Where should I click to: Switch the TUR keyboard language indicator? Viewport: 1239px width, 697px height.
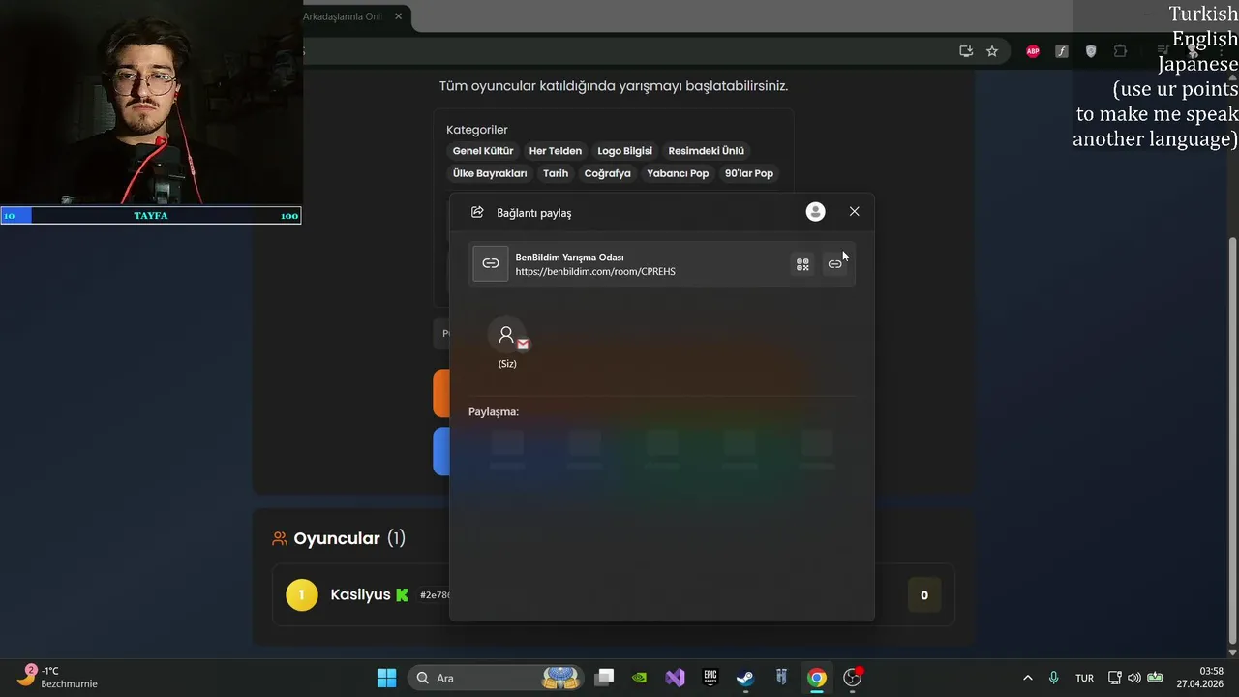click(x=1084, y=678)
